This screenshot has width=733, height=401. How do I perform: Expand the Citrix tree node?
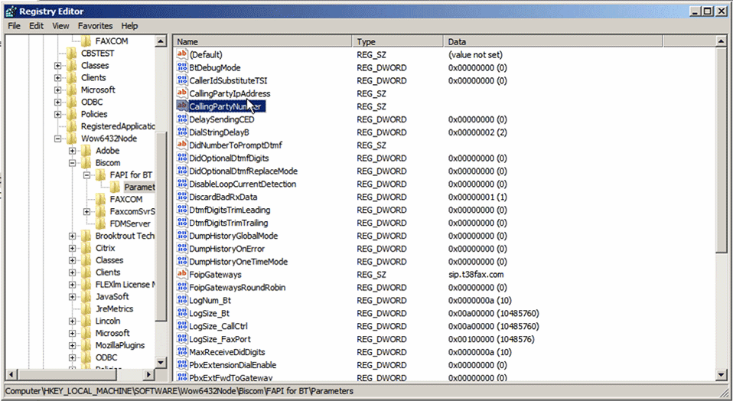[x=72, y=248]
